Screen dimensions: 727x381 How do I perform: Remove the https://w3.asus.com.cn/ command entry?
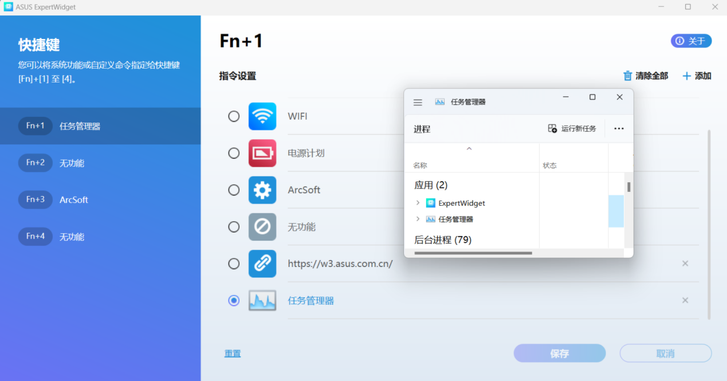685,264
